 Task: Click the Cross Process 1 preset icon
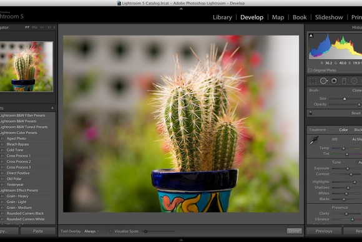pyautogui.click(x=2, y=156)
